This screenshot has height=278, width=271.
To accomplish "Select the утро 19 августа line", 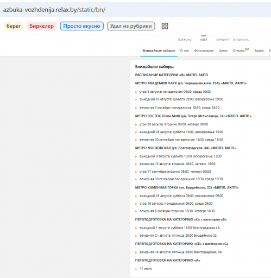I will [176, 204].
